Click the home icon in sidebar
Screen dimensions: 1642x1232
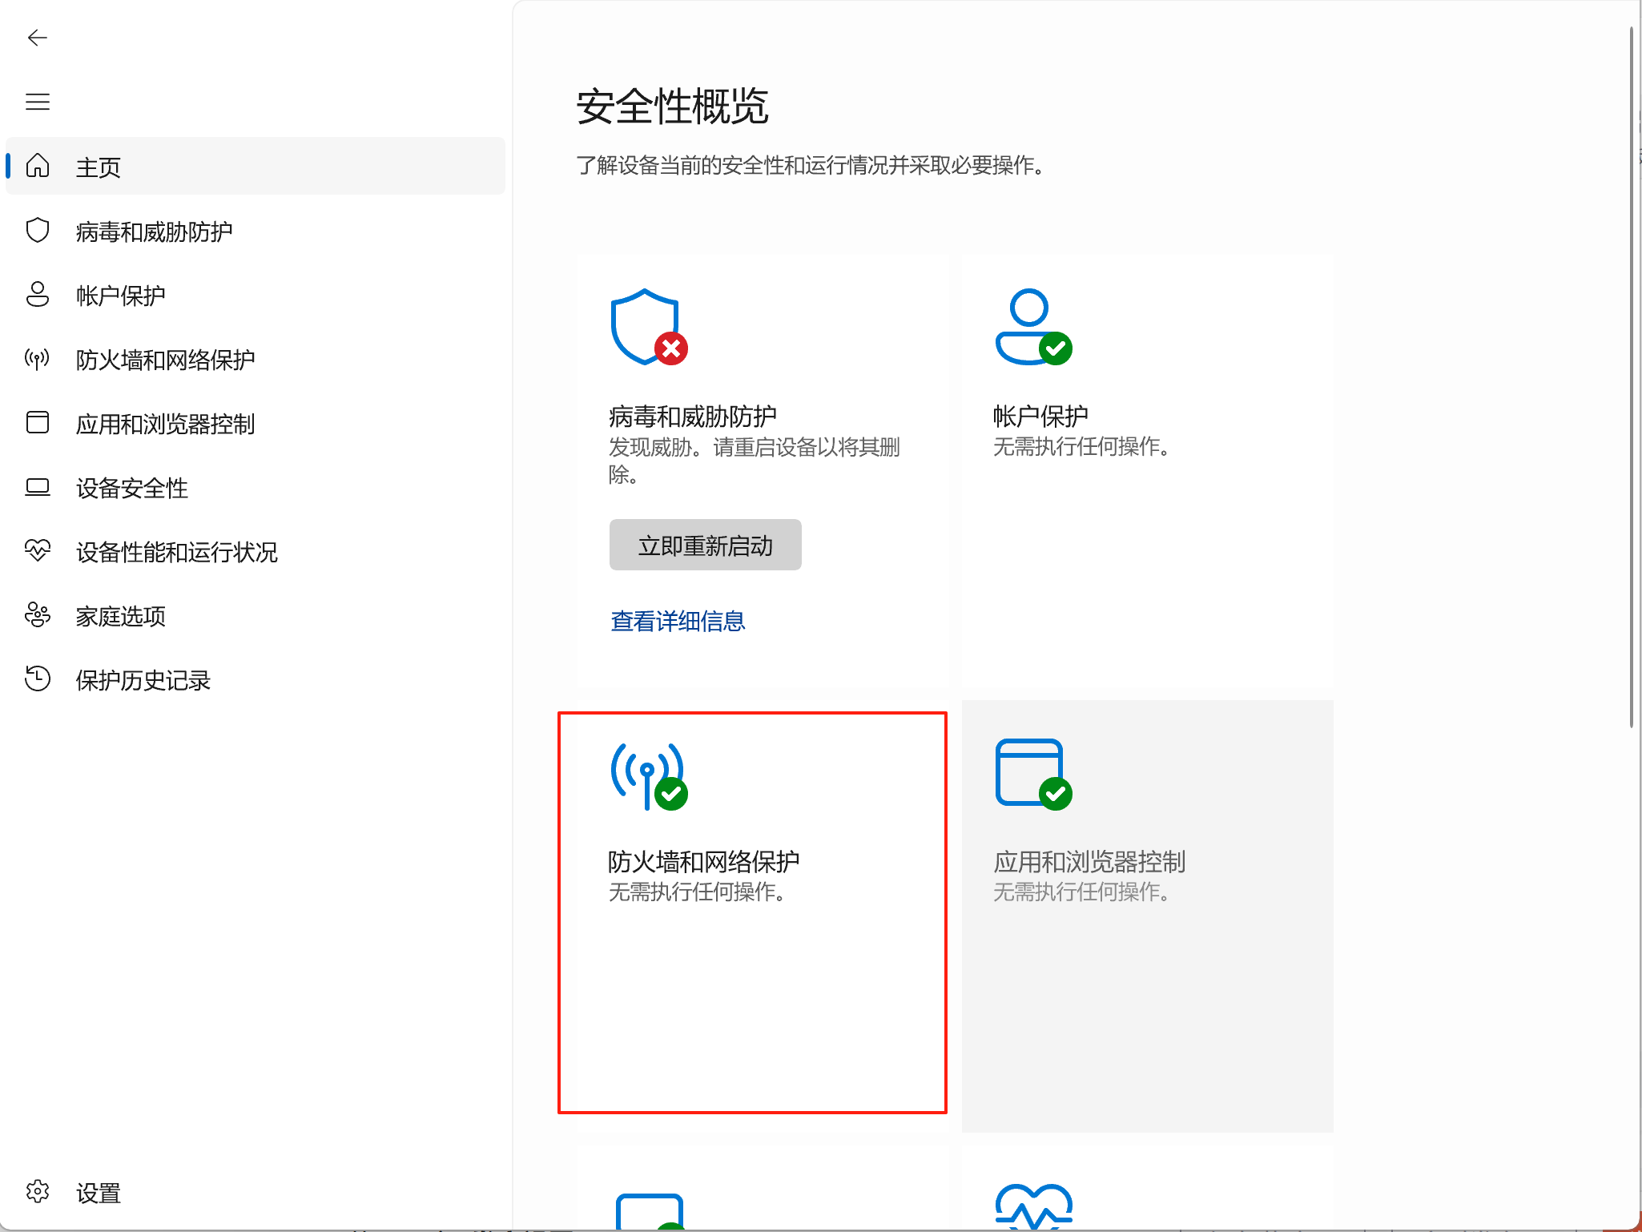[x=38, y=166]
